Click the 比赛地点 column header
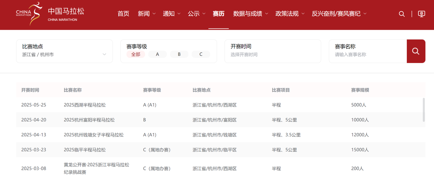This screenshot has height=179, width=434. click(201, 90)
